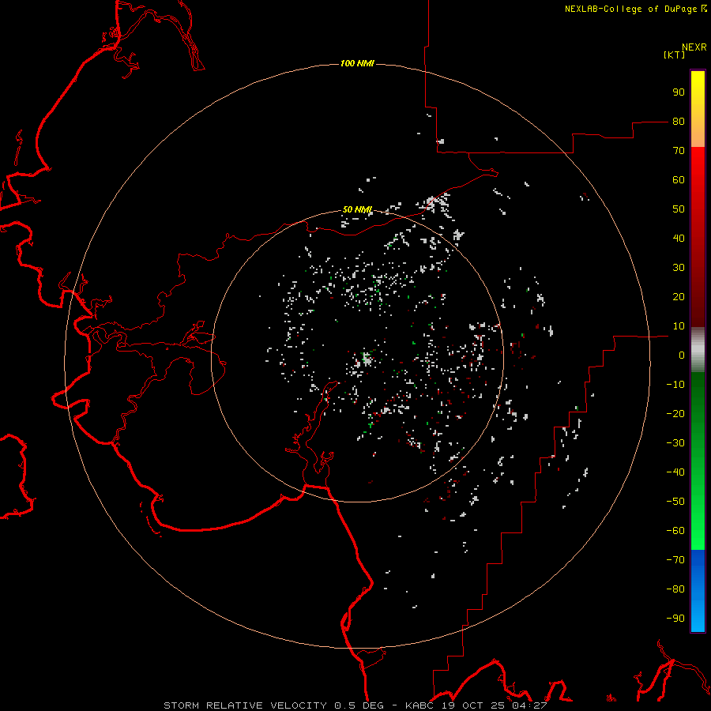Click the yellow top segment of the color bar
Screen dimensions: 711x711
click(x=698, y=109)
